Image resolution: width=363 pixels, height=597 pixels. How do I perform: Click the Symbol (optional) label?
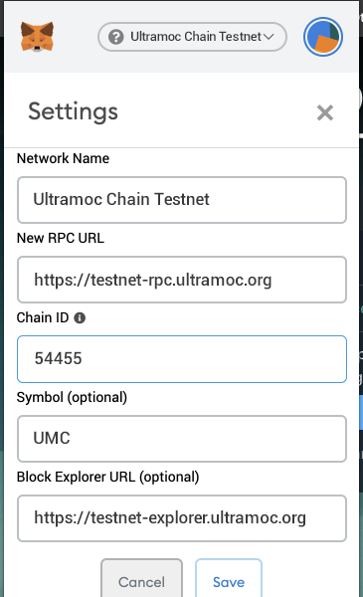(x=72, y=397)
